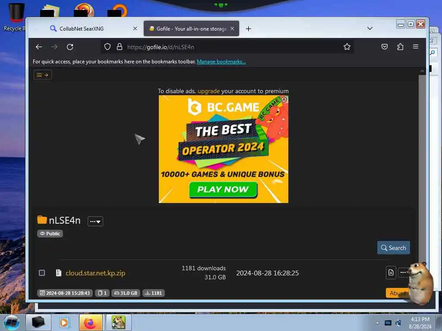Open a new browser tab with the plus button
The height and width of the screenshot is (331, 442).
tap(248, 29)
